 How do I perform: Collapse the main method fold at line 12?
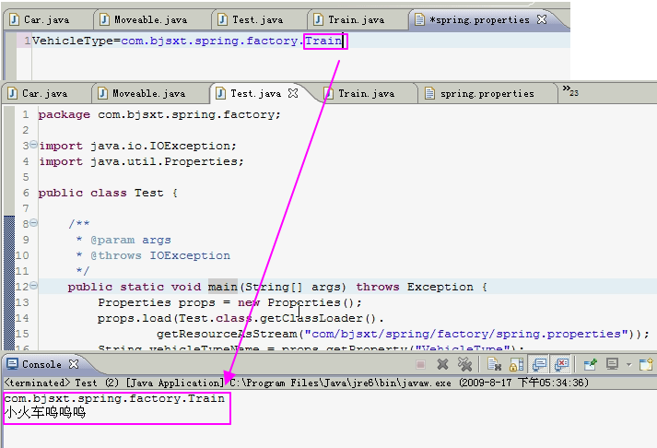point(33,286)
